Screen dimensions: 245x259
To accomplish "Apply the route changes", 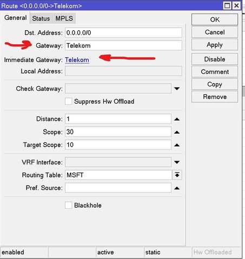I will [215, 45].
